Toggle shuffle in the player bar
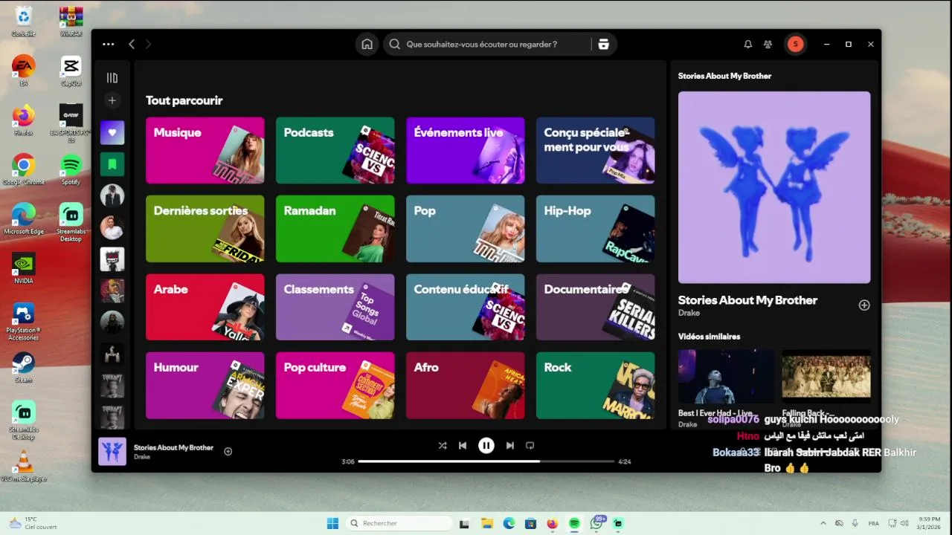Screen dimensions: 952x535 (443, 446)
